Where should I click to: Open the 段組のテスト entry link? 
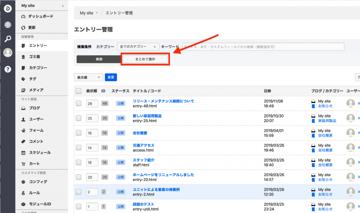point(144,204)
